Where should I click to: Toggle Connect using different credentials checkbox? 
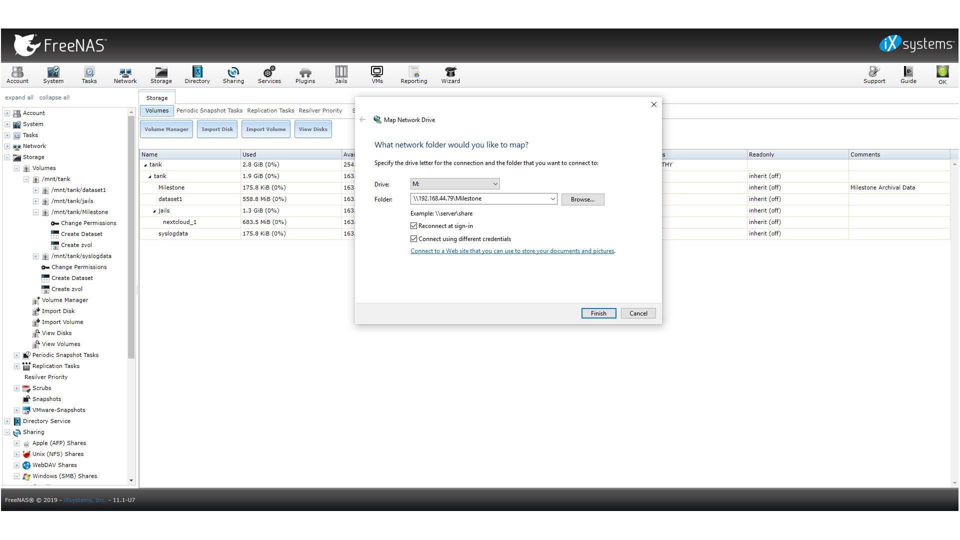pyautogui.click(x=413, y=239)
